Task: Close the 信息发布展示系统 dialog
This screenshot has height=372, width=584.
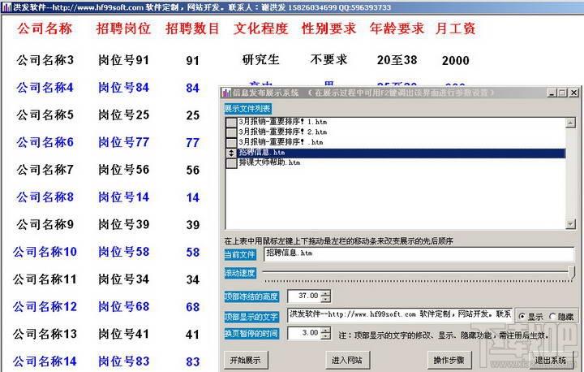Action: point(574,93)
